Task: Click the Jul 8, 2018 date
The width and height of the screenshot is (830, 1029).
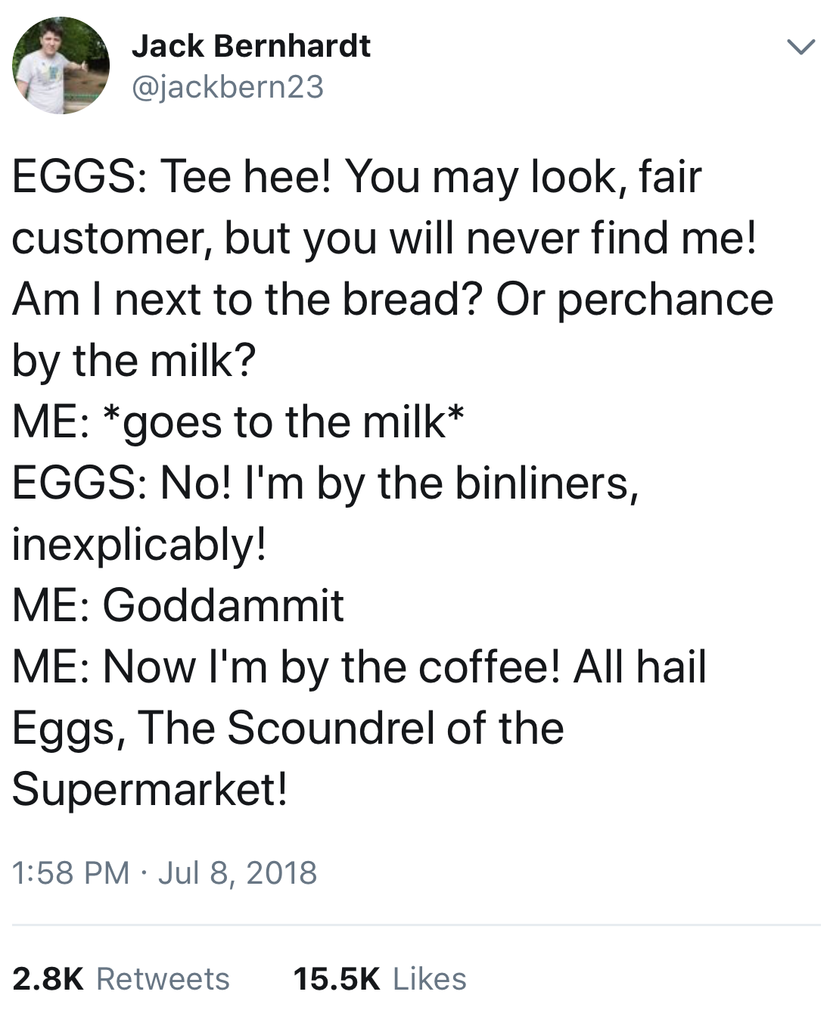Action: coord(238,872)
